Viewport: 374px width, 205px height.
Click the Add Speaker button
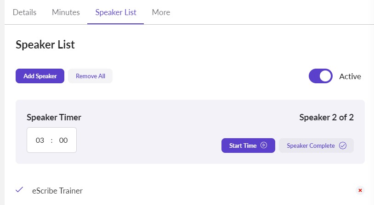tap(40, 76)
